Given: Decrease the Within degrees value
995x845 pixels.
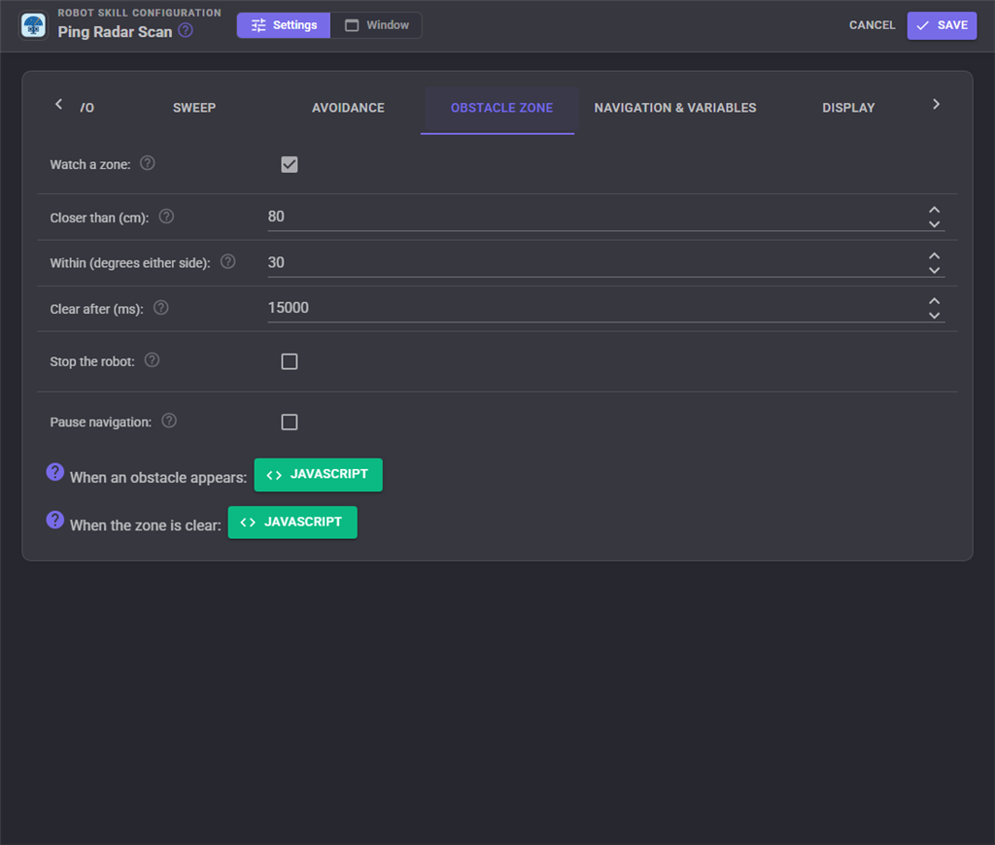Looking at the screenshot, I should [934, 270].
